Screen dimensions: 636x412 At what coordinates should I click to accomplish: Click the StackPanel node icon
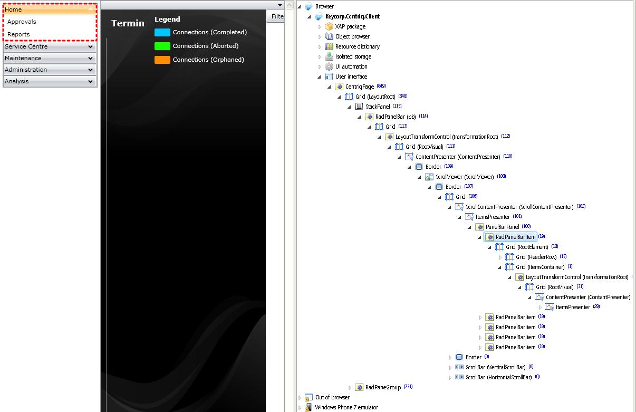(359, 107)
